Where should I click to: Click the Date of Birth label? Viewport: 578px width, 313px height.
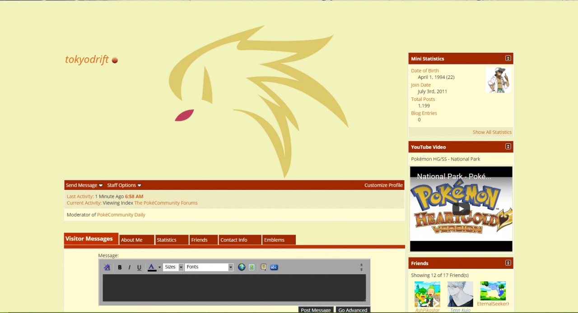click(x=425, y=71)
